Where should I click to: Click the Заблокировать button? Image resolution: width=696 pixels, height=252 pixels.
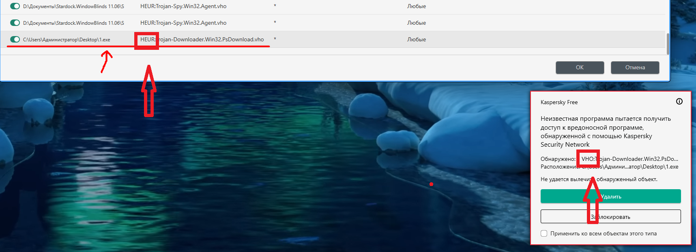point(610,216)
